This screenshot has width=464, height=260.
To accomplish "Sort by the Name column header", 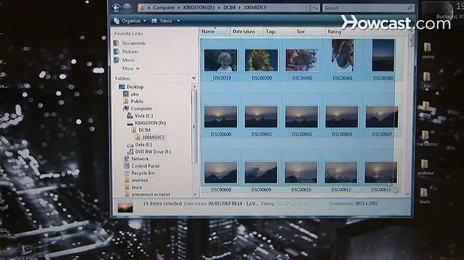I will click(x=215, y=32).
